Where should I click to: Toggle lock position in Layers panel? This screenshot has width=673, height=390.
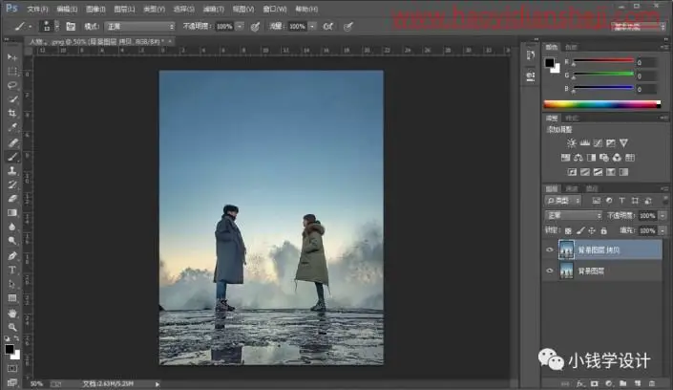592,231
